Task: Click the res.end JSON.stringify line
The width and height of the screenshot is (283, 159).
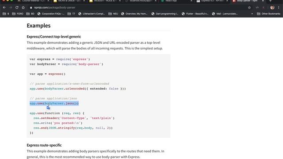Action: (x=73, y=128)
